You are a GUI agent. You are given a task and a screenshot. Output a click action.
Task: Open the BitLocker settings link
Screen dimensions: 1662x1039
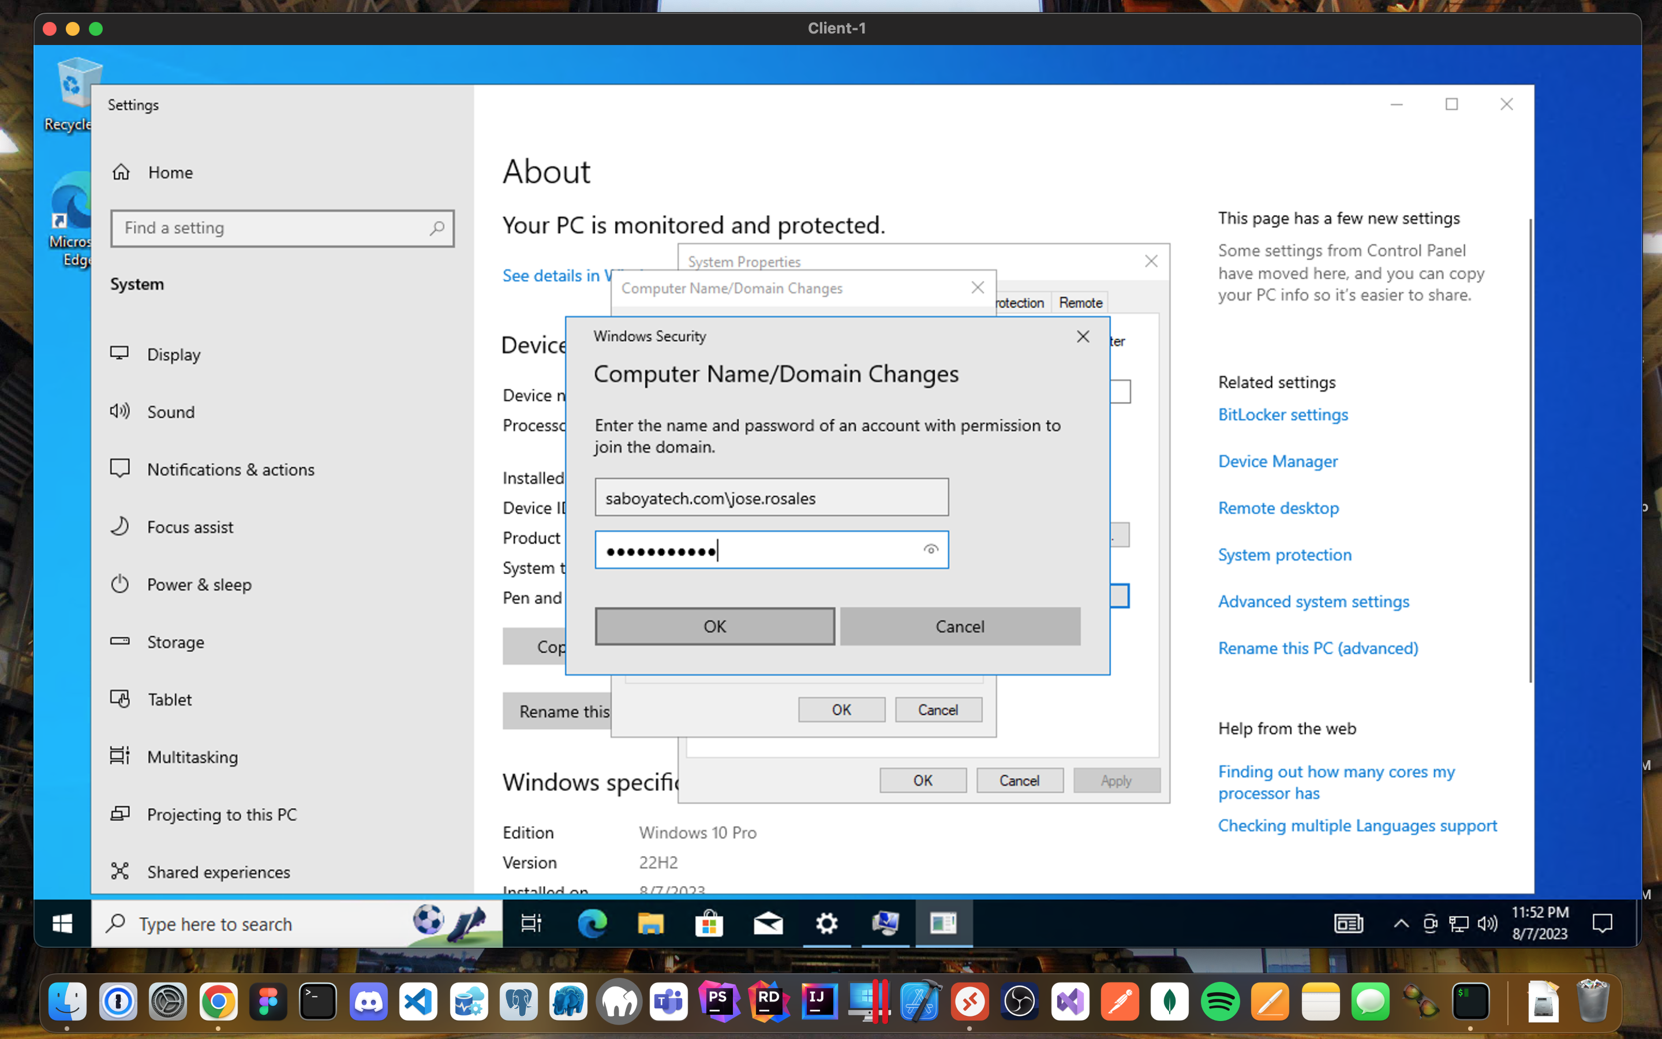coord(1282,414)
